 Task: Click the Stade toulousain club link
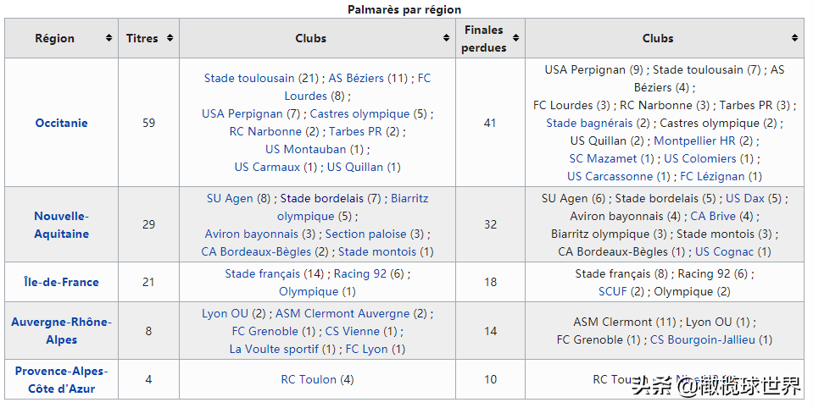[x=249, y=78]
